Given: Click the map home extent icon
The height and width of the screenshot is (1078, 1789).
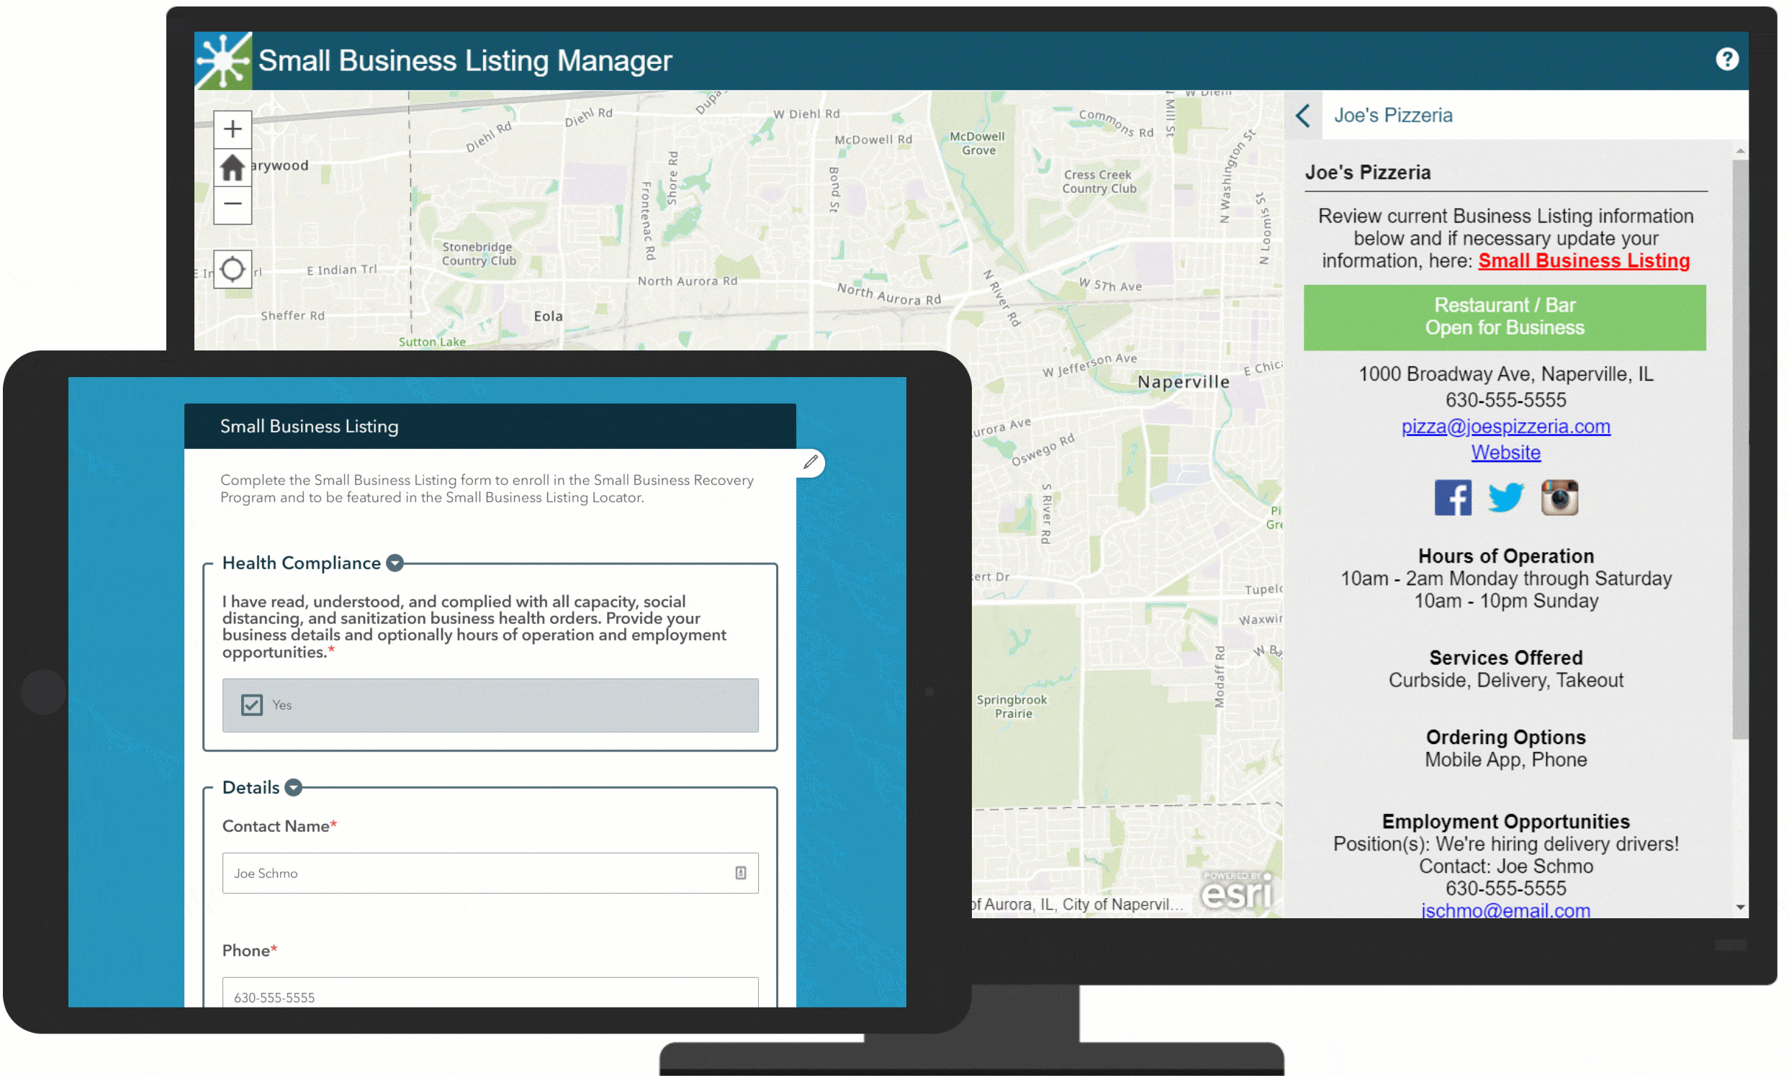Looking at the screenshot, I should point(233,168).
